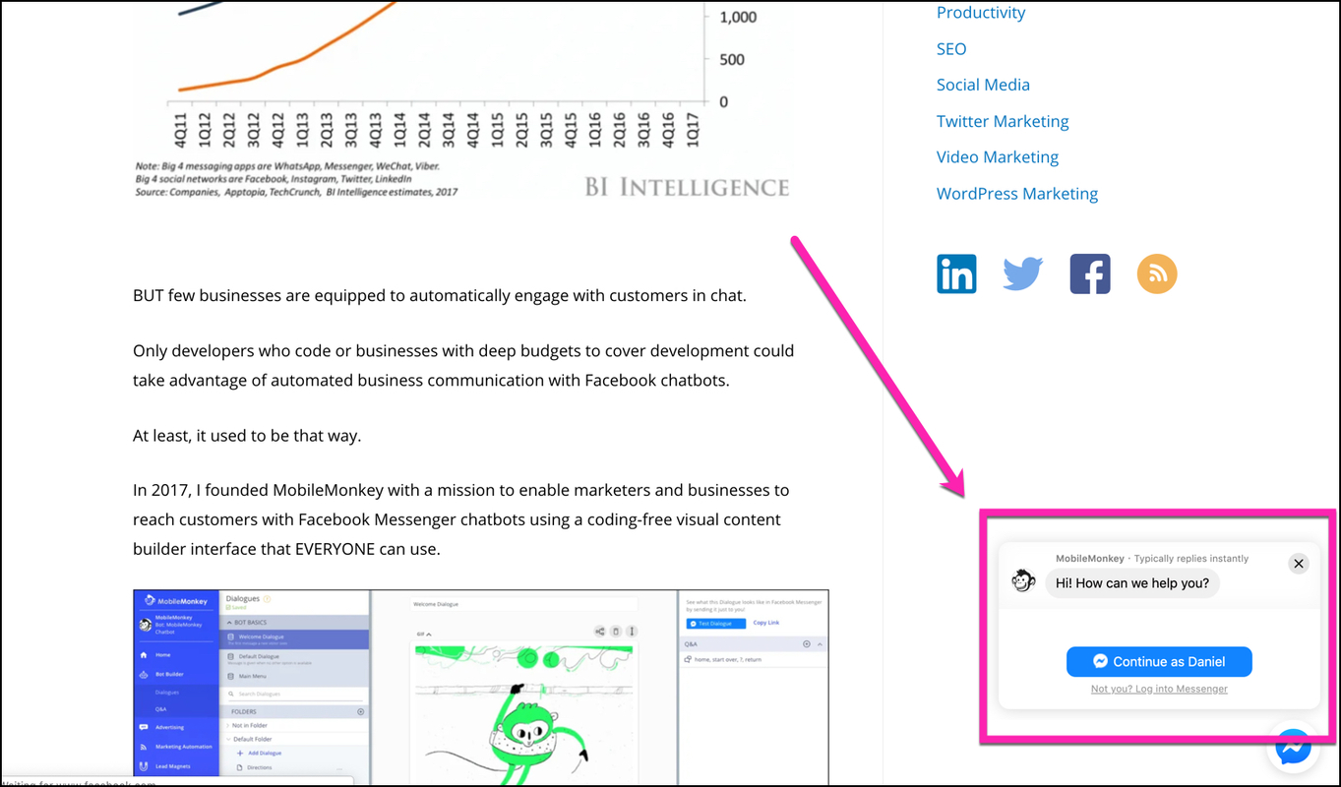Open the Twitter bird icon
The height and width of the screenshot is (787, 1341).
click(x=1022, y=273)
